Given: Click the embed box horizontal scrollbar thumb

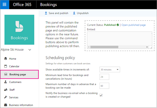Looking at the screenshot, I should (x=104, y=47).
